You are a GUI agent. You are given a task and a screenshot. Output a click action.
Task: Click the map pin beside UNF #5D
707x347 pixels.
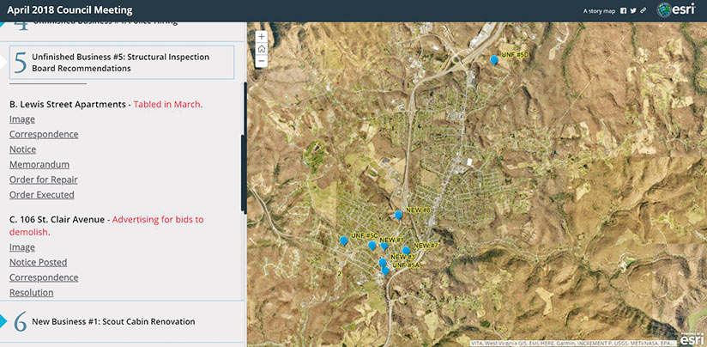[x=494, y=60]
